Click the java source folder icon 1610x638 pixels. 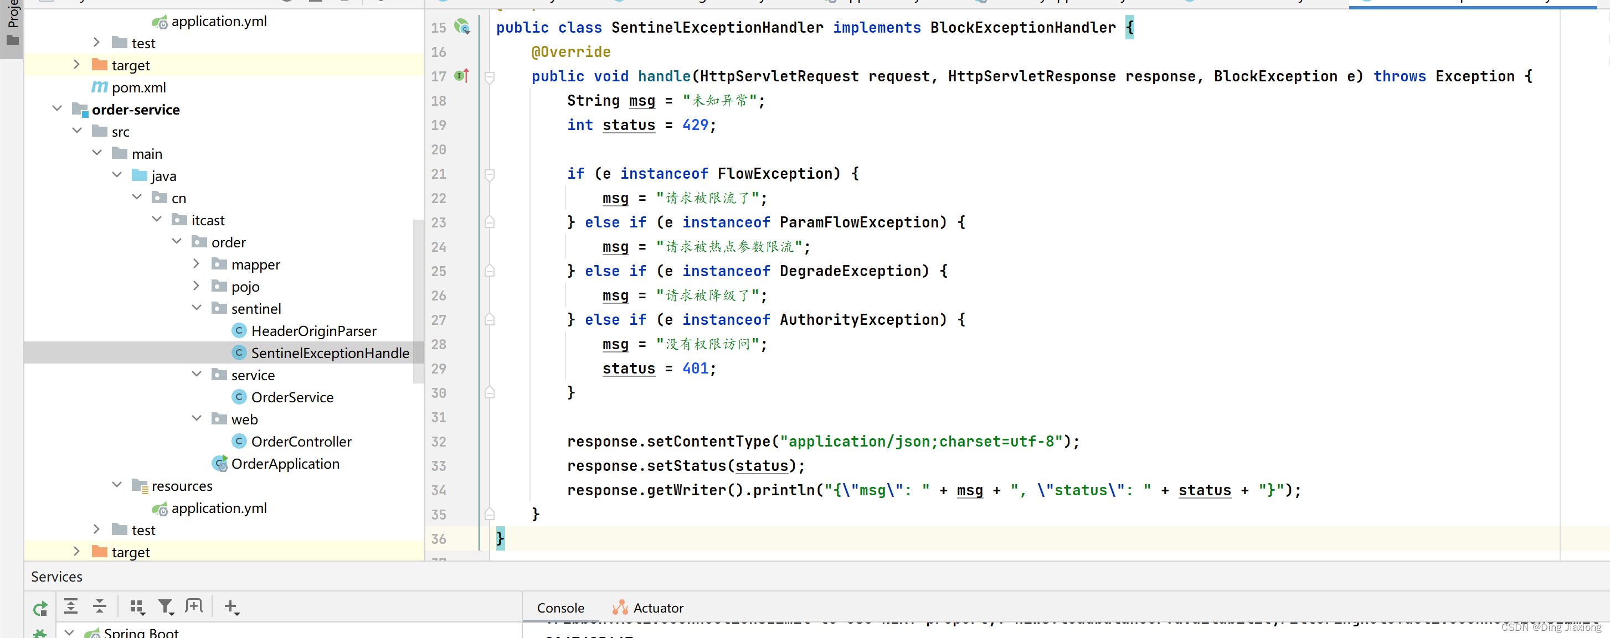[x=140, y=175]
